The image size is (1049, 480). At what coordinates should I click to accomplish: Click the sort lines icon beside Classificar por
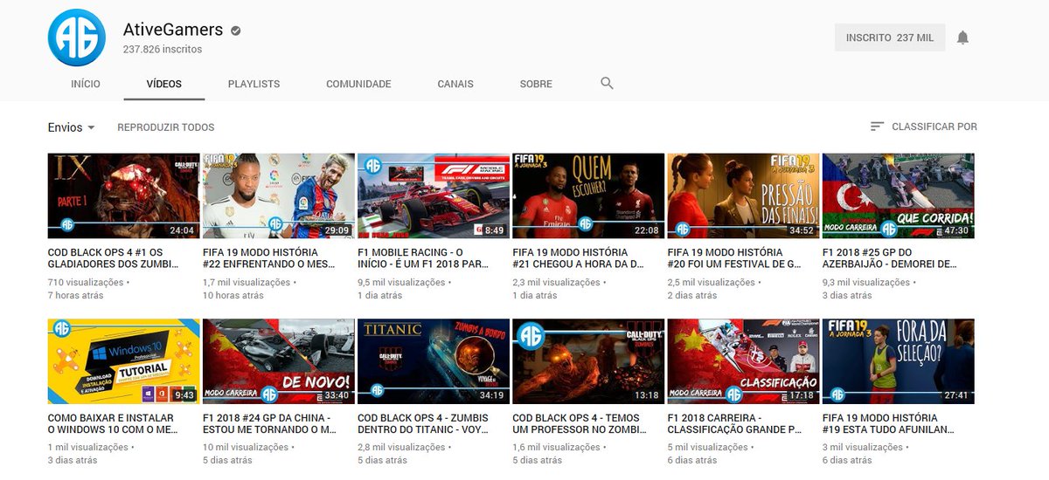[x=877, y=127]
